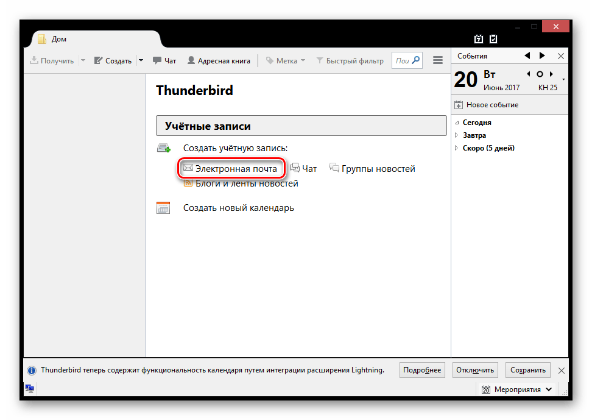This screenshot has height=420, width=592.
Task: Click the create account icon
Action: [164, 148]
